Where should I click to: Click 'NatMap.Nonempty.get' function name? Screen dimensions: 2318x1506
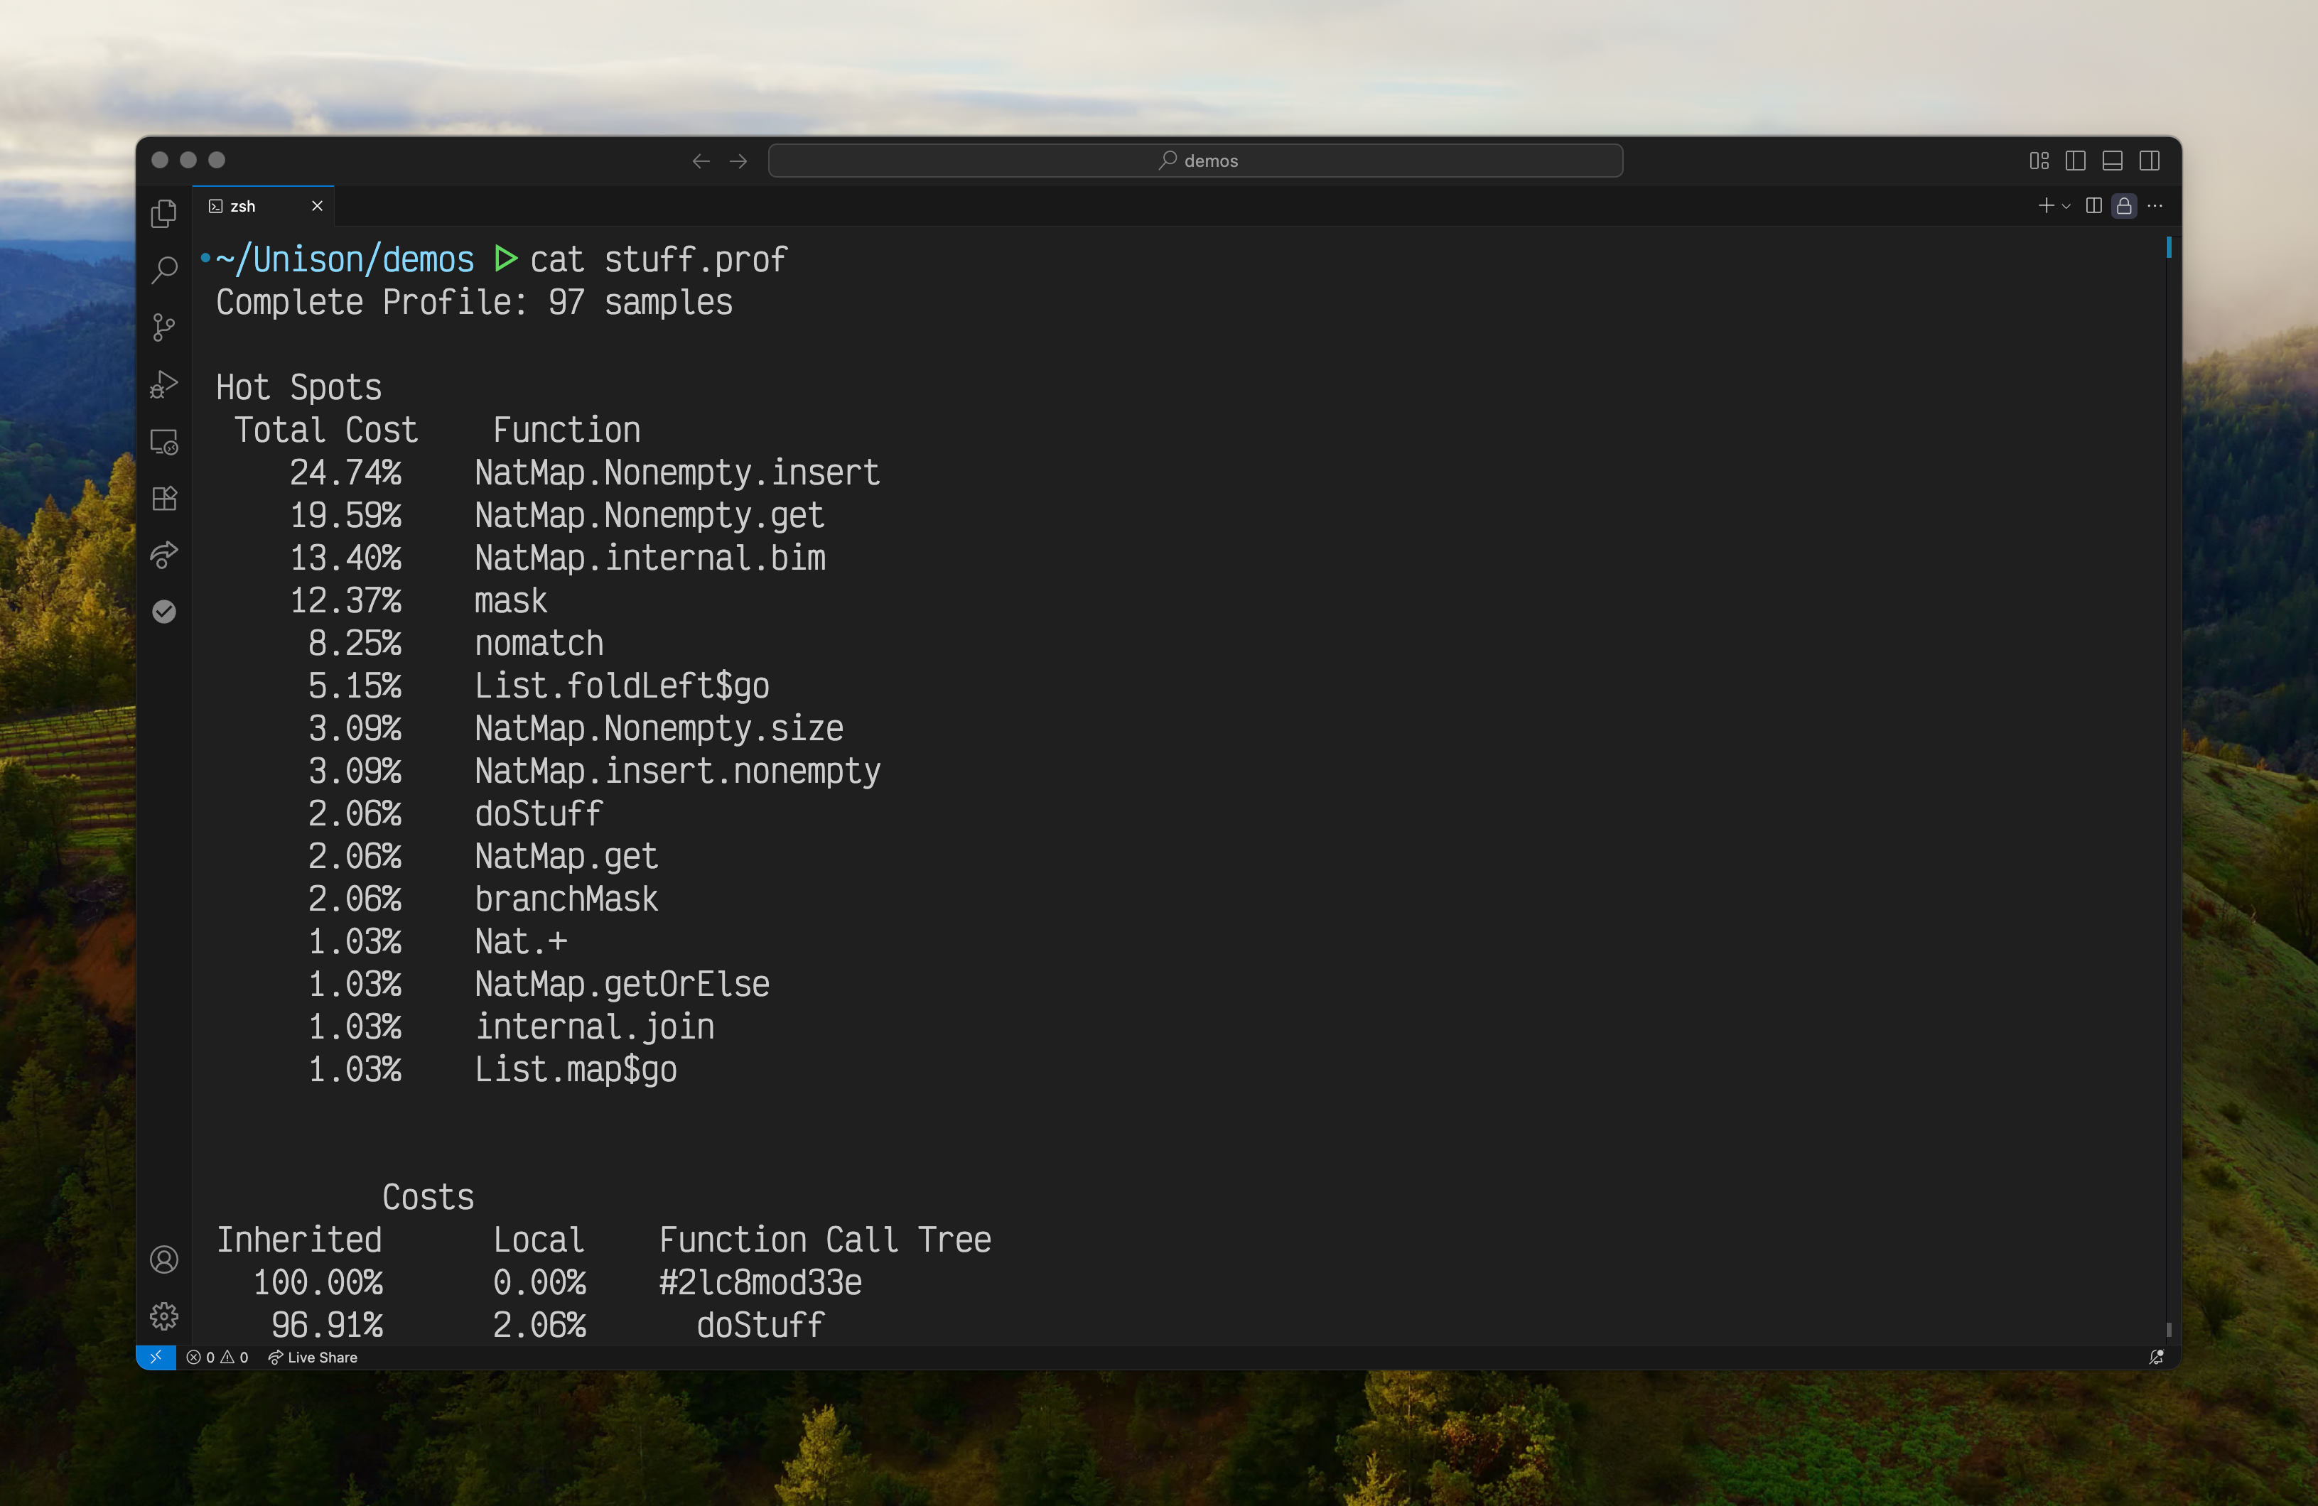tap(649, 516)
